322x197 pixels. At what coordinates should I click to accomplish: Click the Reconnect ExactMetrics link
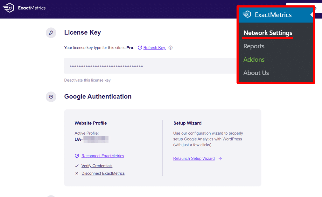[103, 156]
